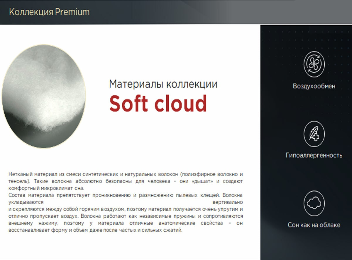Select the Материалы коллекции heading
This screenshot has width=352, height=260.
(163, 84)
